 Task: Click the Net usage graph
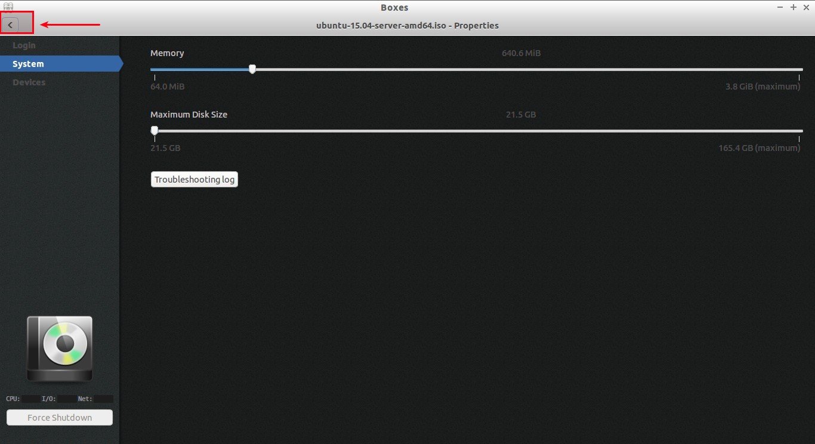[x=103, y=399]
